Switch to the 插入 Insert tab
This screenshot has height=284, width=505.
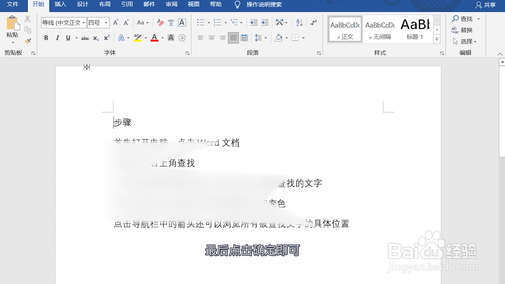coord(60,4)
